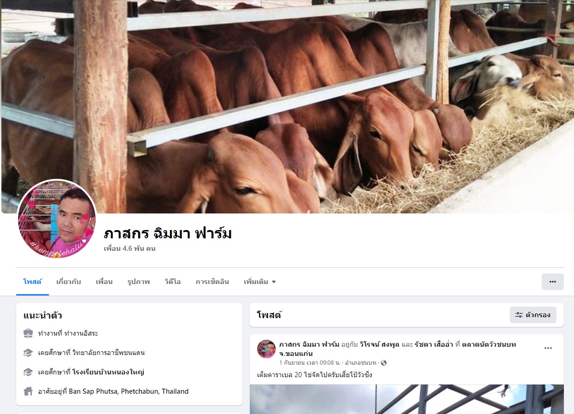Open the three-dots profile options button
The height and width of the screenshot is (414, 574).
(x=552, y=282)
